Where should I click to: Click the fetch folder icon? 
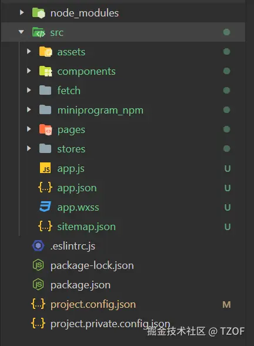pyautogui.click(x=45, y=90)
